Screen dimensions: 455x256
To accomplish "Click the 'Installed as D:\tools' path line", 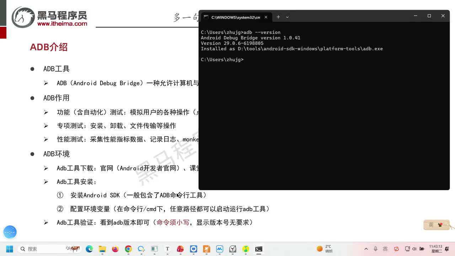I will (292, 49).
